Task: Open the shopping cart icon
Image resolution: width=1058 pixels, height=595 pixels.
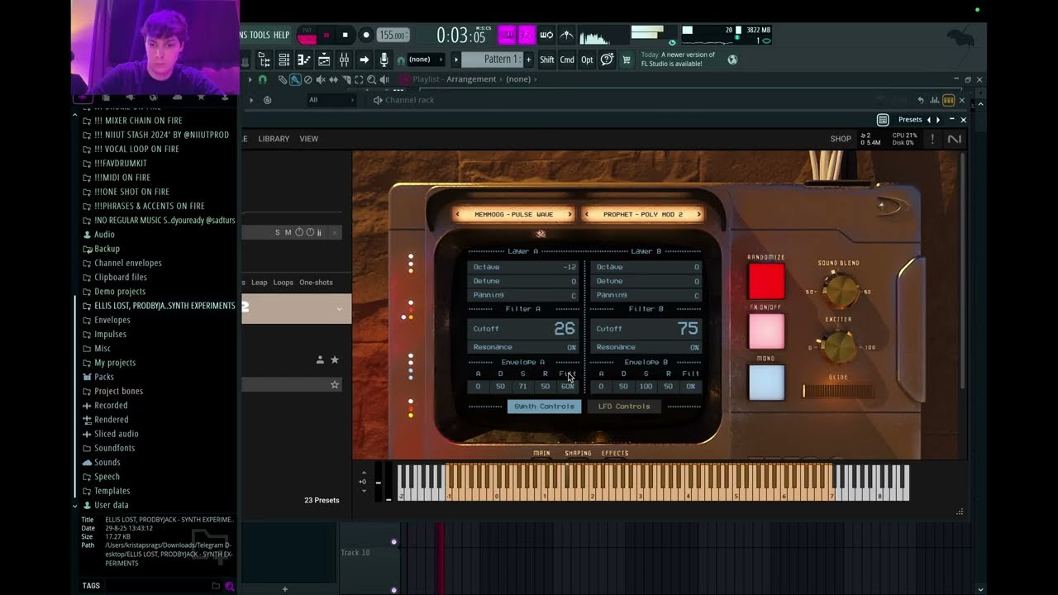Action: pos(627,59)
